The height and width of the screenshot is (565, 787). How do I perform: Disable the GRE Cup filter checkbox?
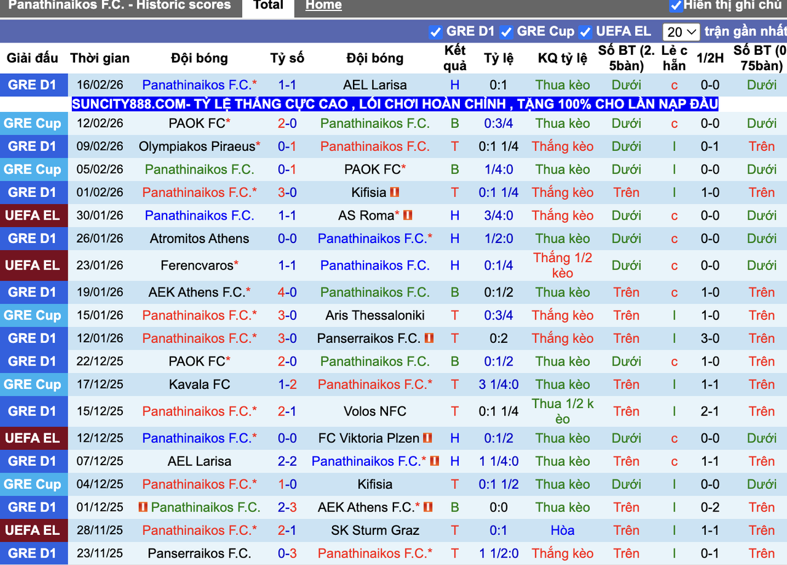(x=506, y=31)
